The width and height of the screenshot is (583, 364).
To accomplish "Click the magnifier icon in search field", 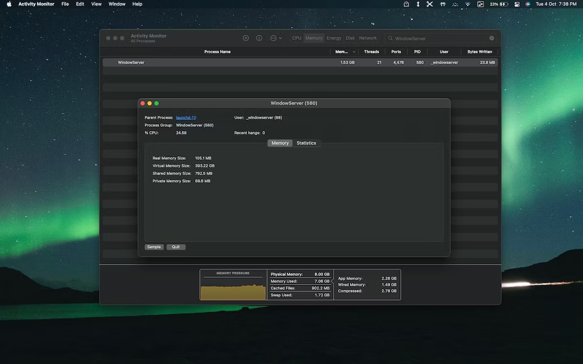I will click(x=390, y=38).
